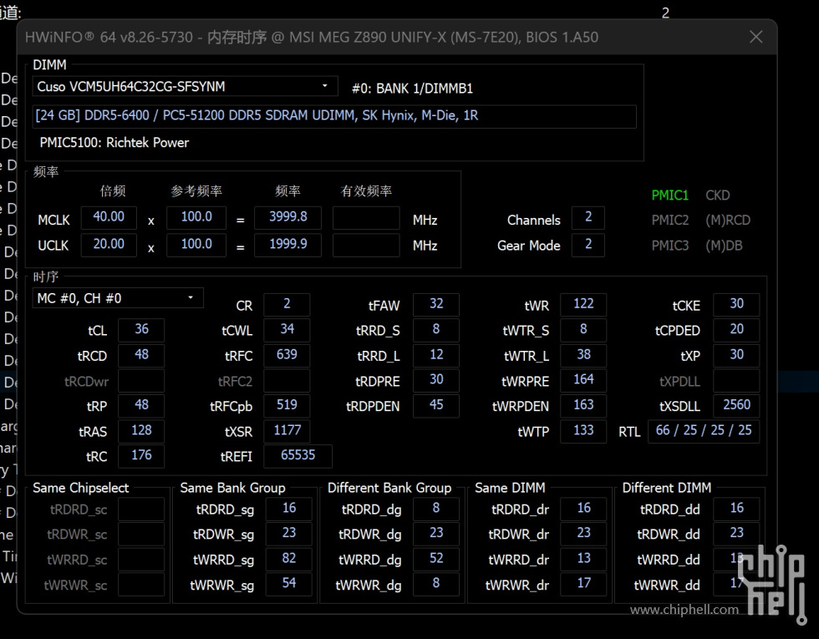819x639 pixels.
Task: Click the empty tRDRD_sc field
Action: [x=141, y=510]
